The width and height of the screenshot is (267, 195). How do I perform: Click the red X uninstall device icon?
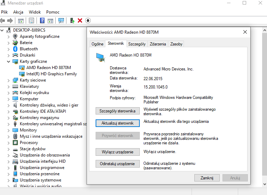point(80,20)
